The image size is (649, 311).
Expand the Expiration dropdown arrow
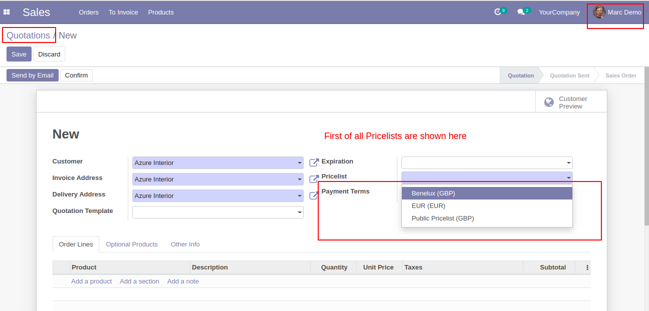569,163
